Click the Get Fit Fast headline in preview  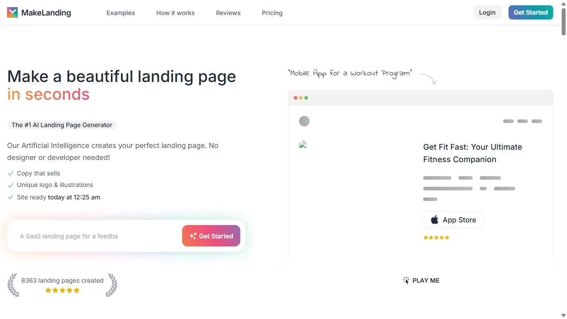click(x=473, y=153)
